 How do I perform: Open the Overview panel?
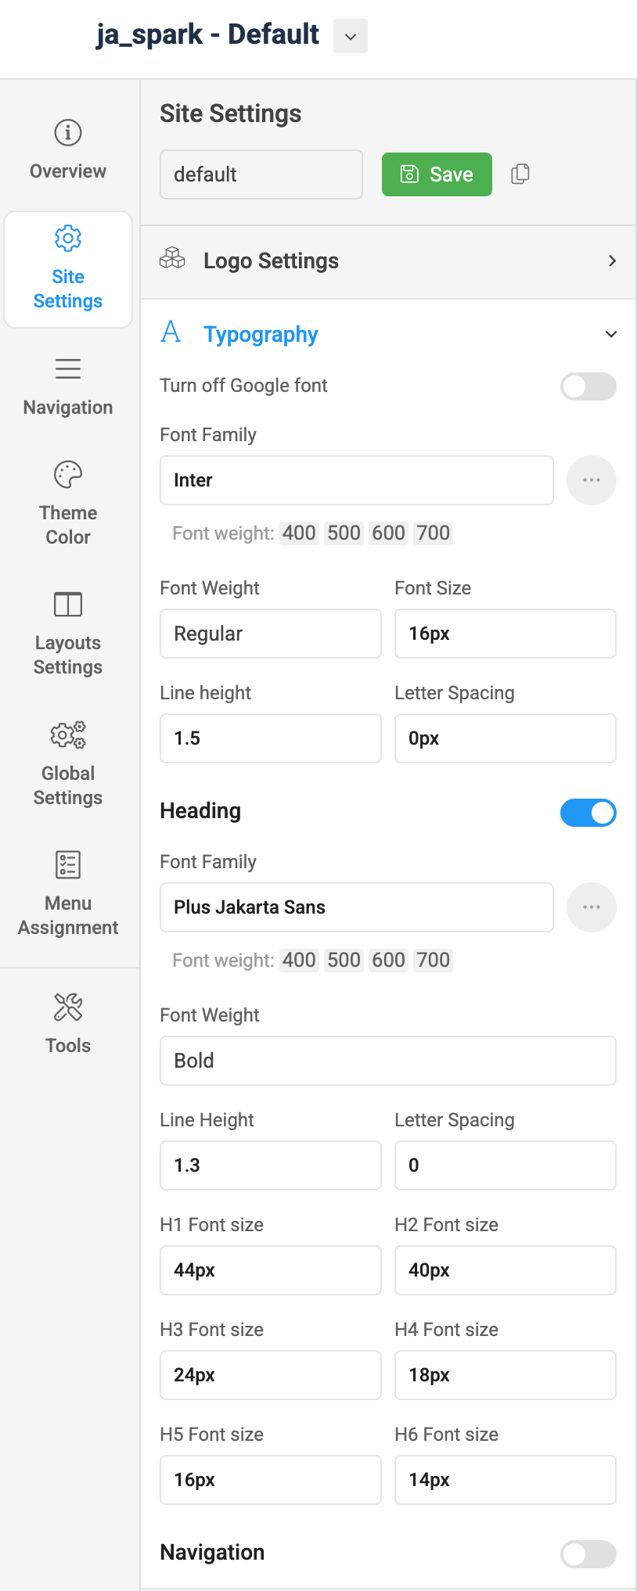(x=67, y=149)
